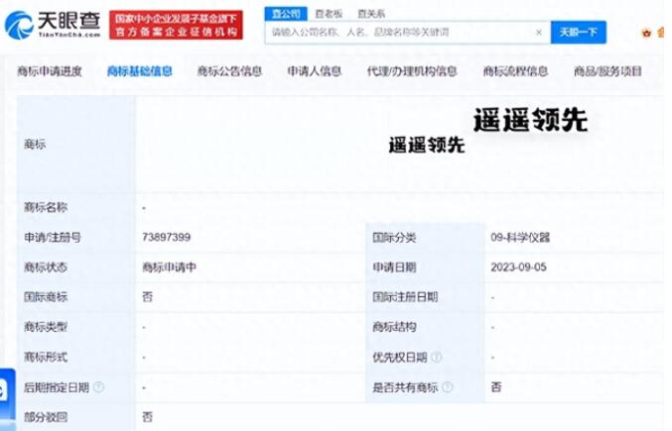Go to 申请人信息 section
This screenshot has height=431, width=672.
click(x=314, y=71)
